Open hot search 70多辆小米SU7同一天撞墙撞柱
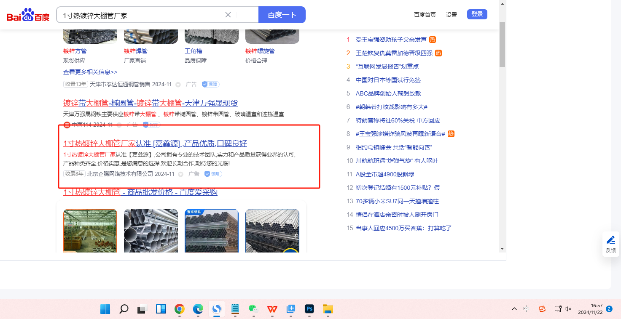The image size is (621, 319). 397,201
